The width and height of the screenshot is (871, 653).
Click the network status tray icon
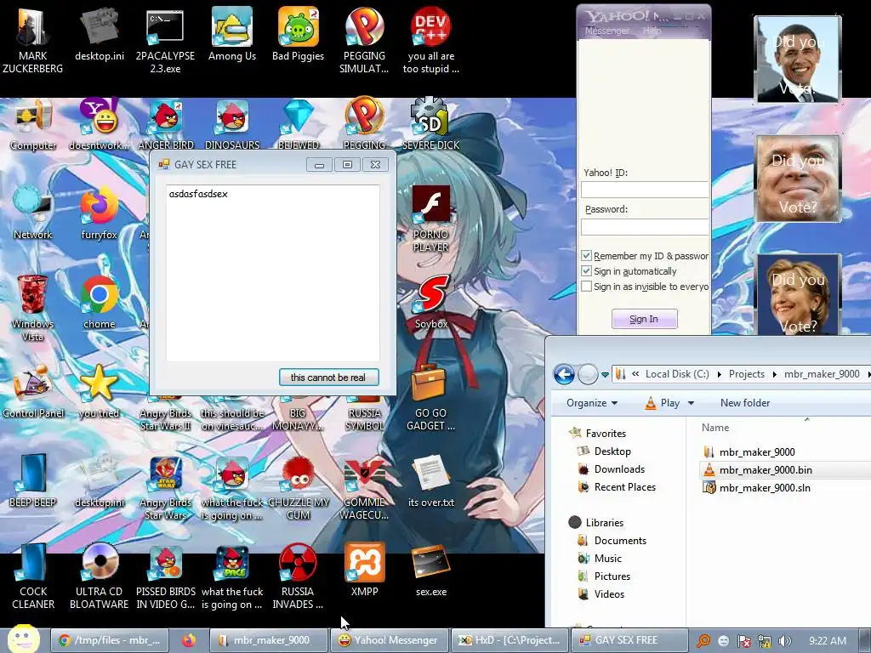pos(765,641)
